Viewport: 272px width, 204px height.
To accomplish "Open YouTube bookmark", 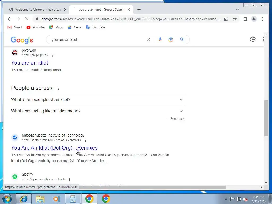I will [36, 27].
